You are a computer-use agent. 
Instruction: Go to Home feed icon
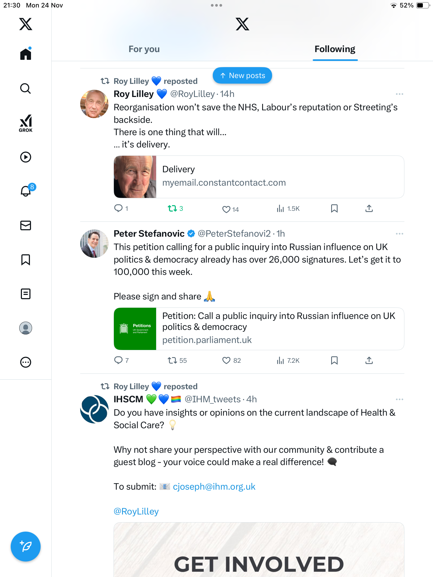pos(26,54)
